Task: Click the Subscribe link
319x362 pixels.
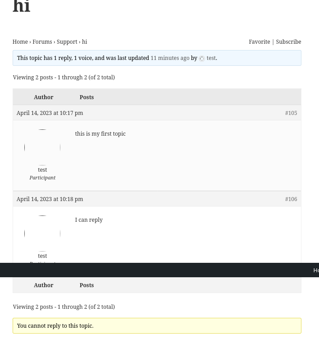Action: [288, 41]
